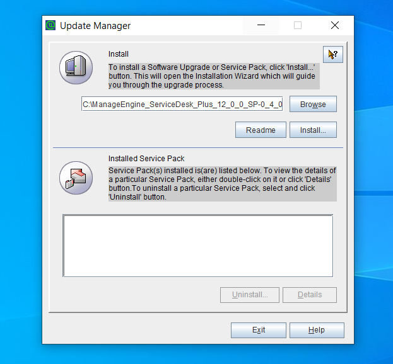Image resolution: width=393 pixels, height=364 pixels.
Task: Click the Details button
Action: pyautogui.click(x=310, y=295)
